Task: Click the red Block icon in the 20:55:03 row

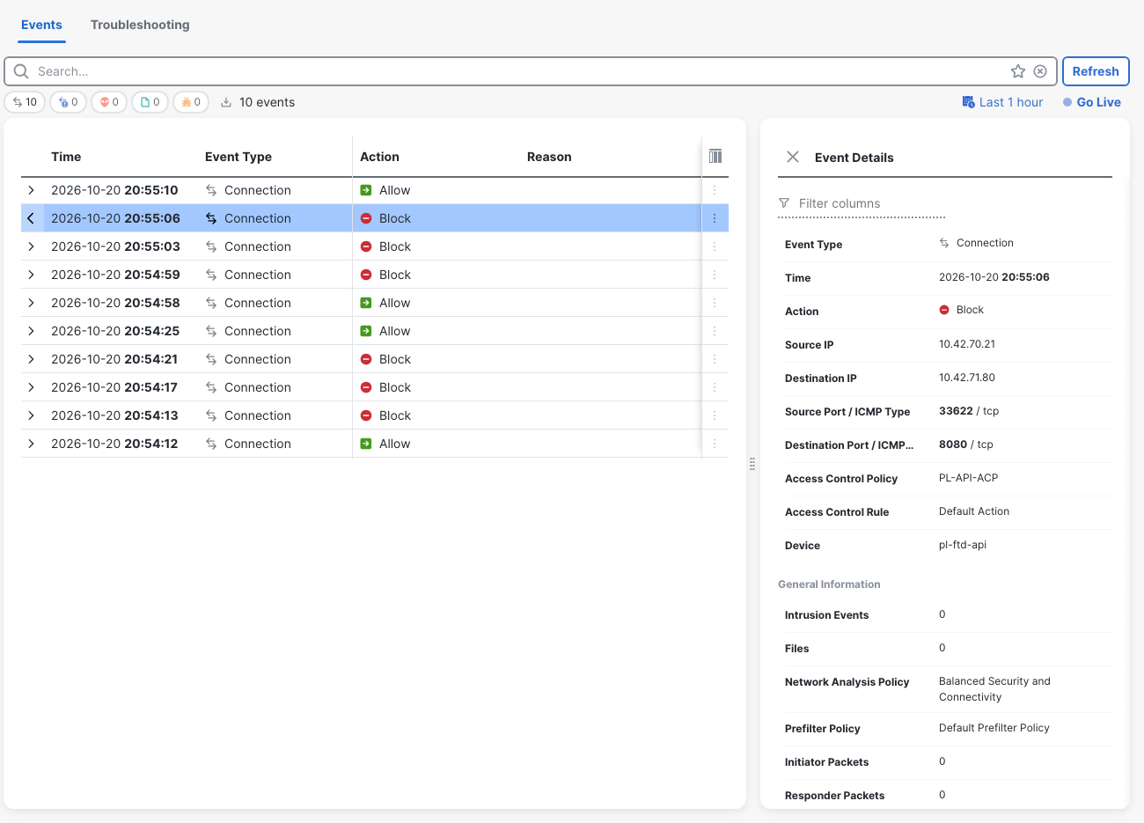Action: 366,246
